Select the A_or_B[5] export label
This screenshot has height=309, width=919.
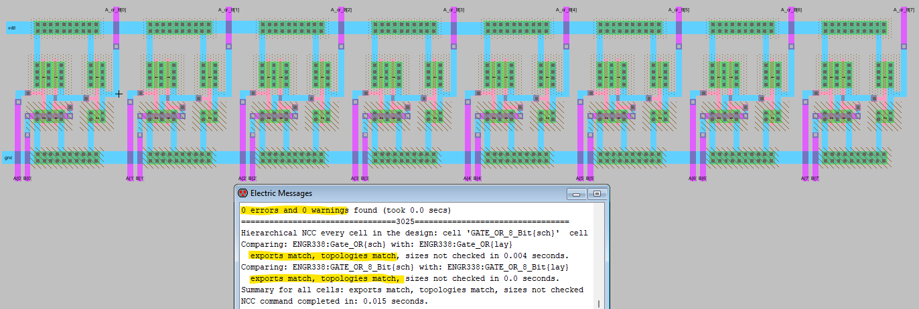pos(679,10)
